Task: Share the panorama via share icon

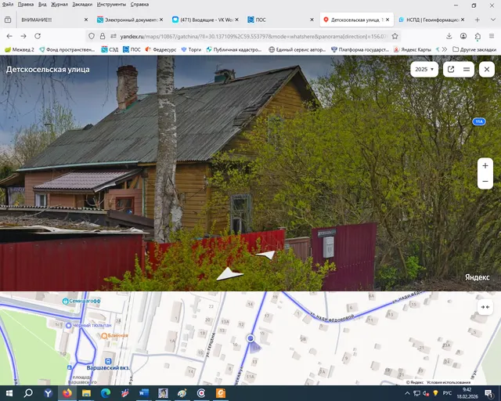Action: (451, 70)
